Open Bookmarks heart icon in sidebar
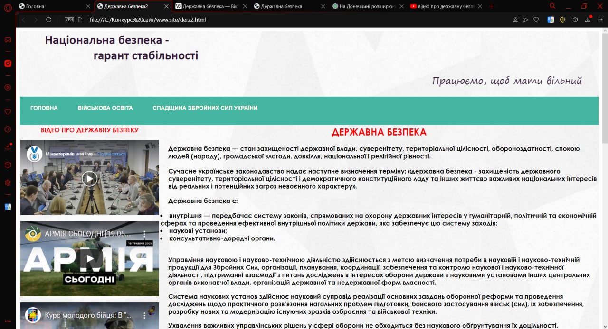This screenshot has width=608, height=329. (x=8, y=112)
